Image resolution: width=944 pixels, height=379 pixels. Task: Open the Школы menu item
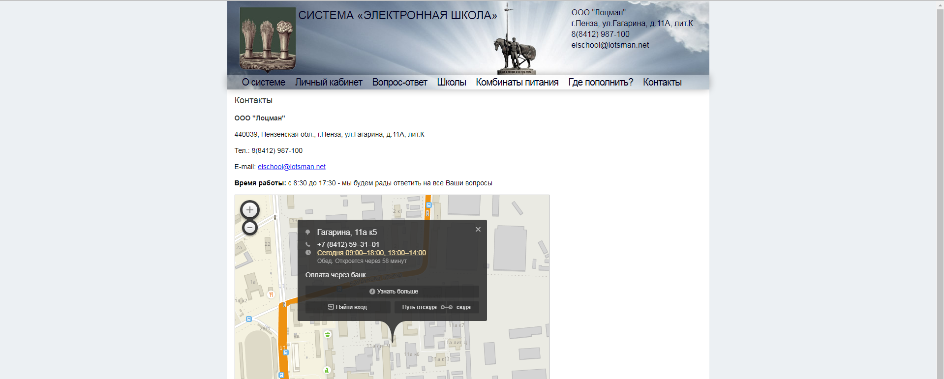pos(452,82)
